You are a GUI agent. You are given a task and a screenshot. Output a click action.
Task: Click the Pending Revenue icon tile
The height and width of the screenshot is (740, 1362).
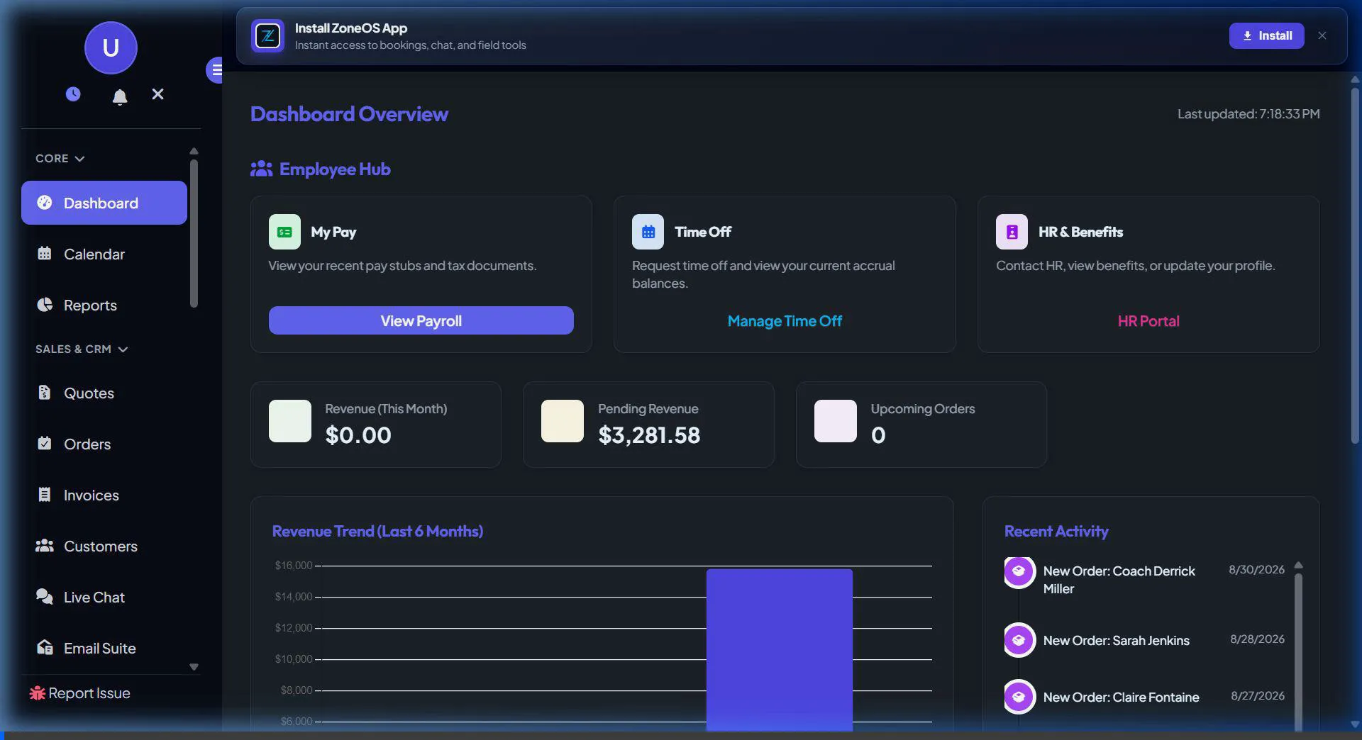tap(563, 421)
